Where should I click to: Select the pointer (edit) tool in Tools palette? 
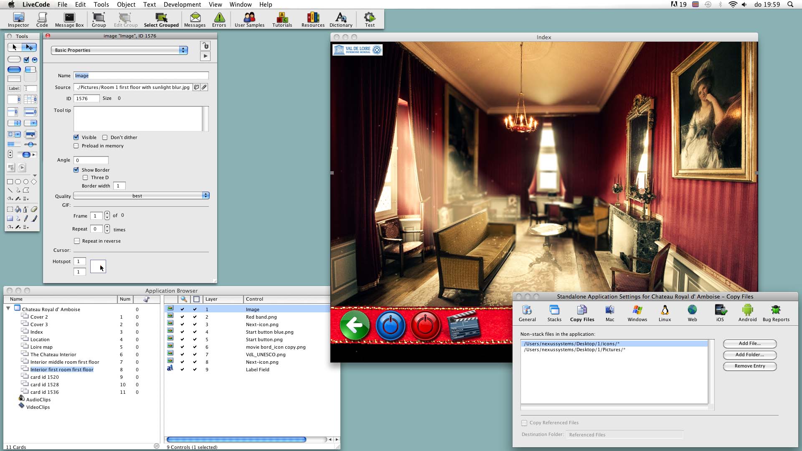point(29,47)
